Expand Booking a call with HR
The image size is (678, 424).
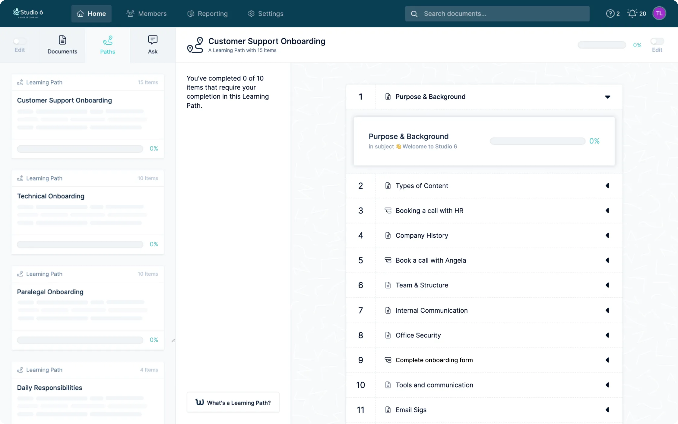pos(607,210)
